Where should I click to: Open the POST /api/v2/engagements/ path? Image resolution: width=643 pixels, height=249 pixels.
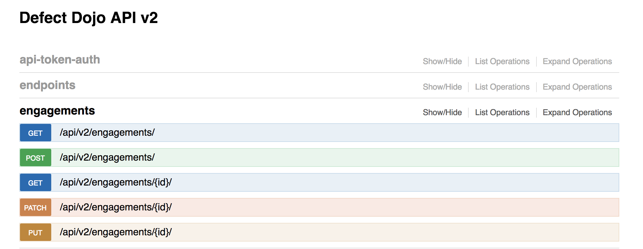click(x=107, y=157)
